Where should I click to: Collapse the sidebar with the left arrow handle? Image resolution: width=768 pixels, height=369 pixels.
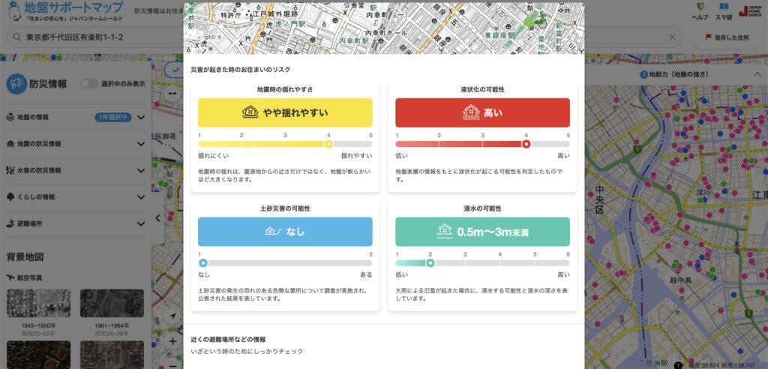(157, 218)
